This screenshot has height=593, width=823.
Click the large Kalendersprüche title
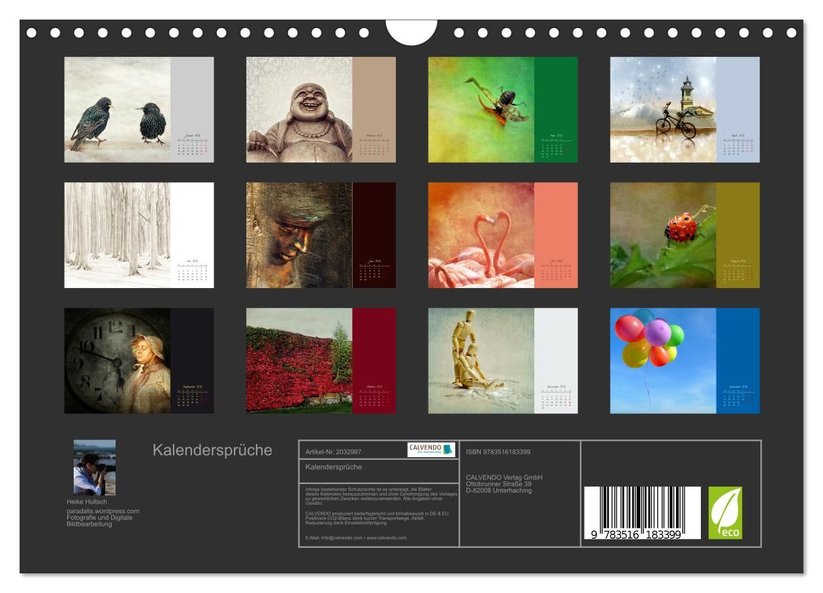click(x=212, y=450)
